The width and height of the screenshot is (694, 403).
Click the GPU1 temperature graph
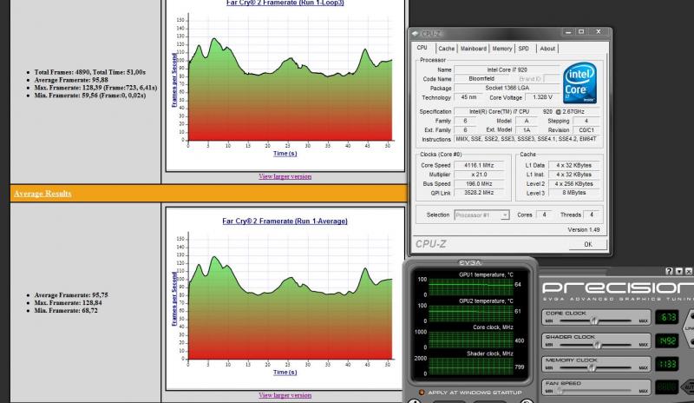(470, 287)
